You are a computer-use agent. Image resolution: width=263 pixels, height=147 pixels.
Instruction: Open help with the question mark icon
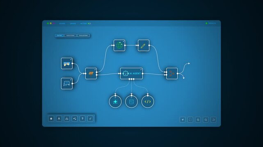[x=82, y=119]
